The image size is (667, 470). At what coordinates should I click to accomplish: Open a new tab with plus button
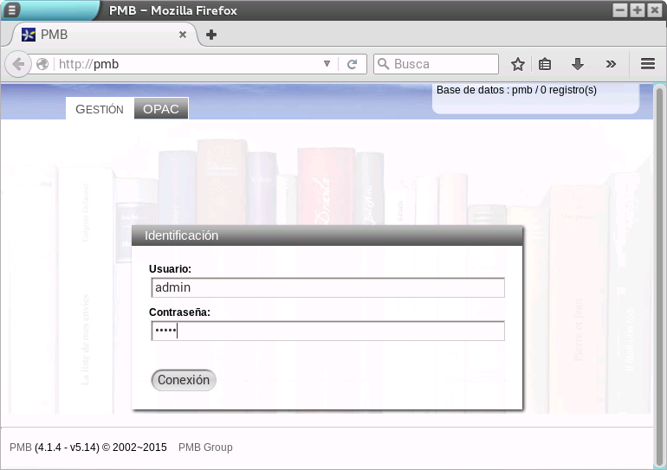(210, 35)
